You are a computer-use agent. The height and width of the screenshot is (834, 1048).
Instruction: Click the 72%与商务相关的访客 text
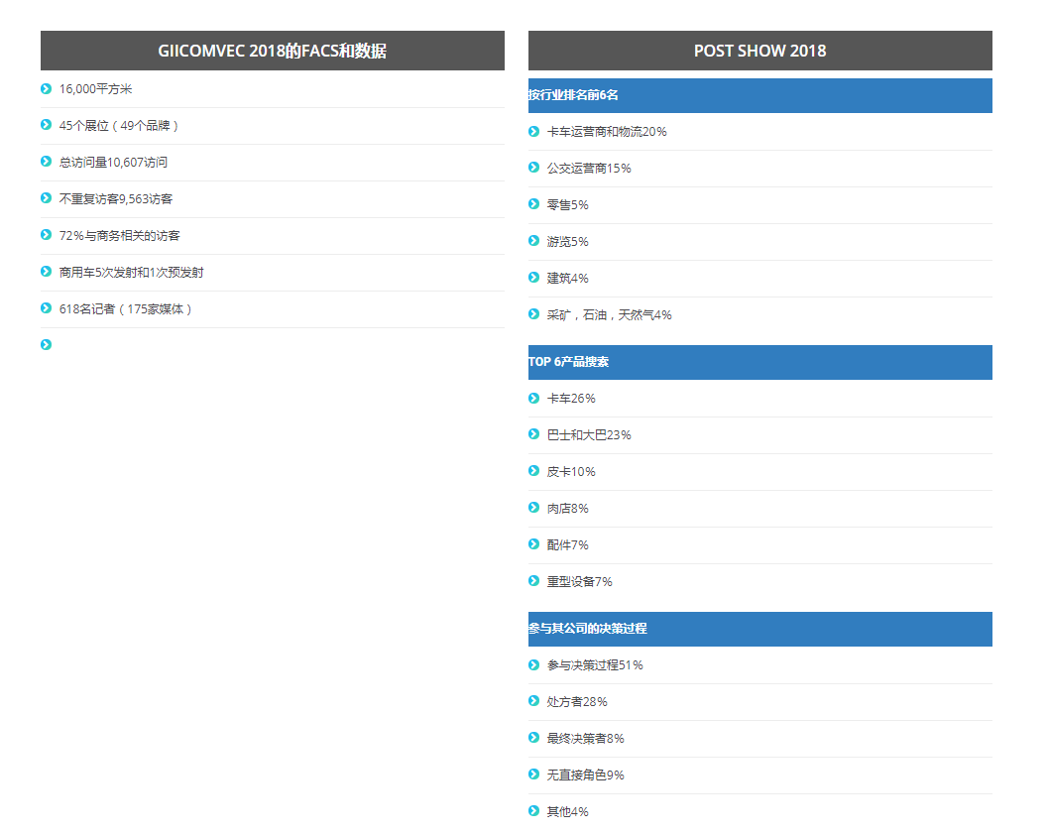[120, 236]
